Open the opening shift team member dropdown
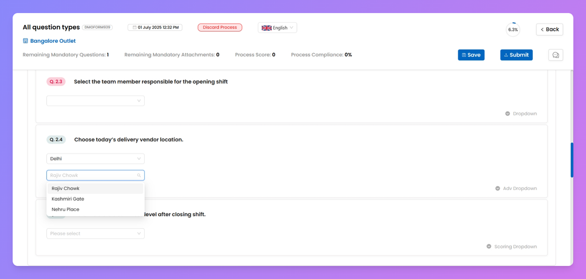Image resolution: width=586 pixels, height=279 pixels. 96,100
